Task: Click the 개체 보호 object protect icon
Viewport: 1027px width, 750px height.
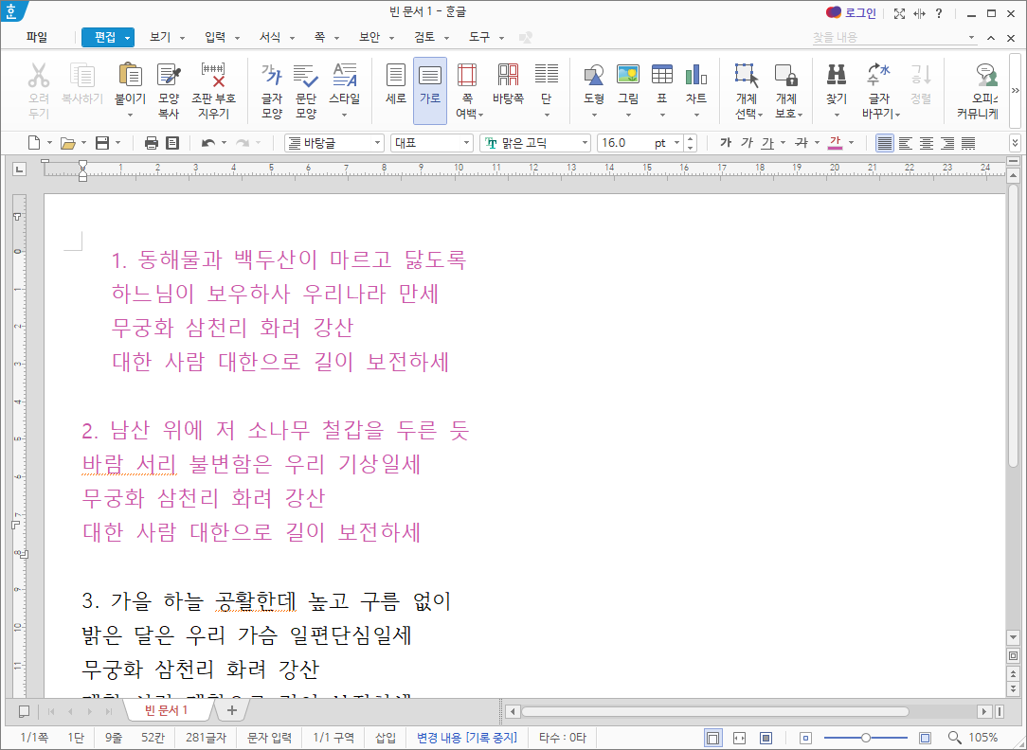Action: (786, 75)
